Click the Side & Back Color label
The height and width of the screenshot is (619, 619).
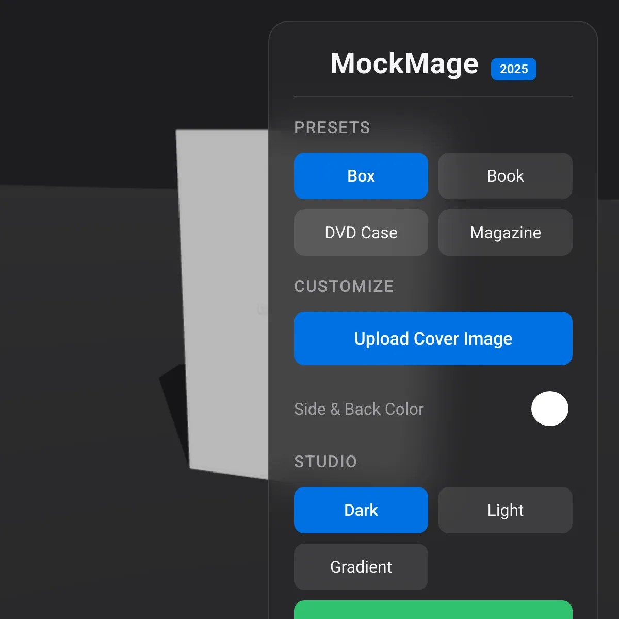point(359,409)
